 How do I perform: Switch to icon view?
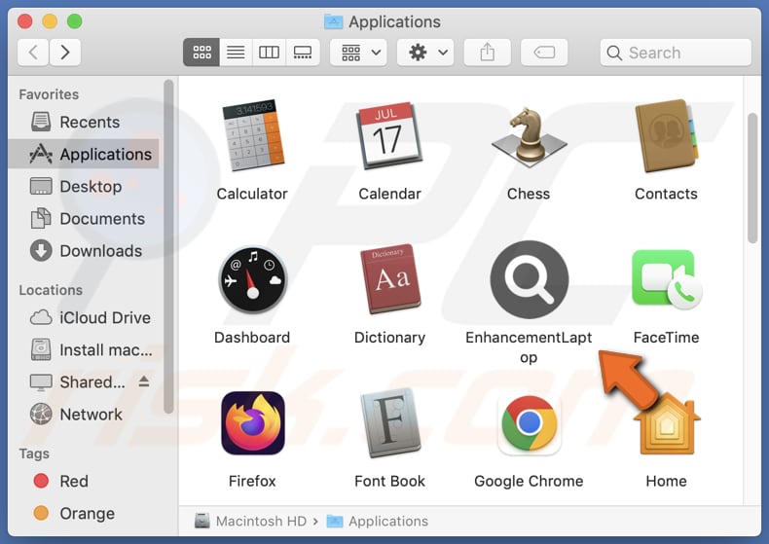[201, 52]
